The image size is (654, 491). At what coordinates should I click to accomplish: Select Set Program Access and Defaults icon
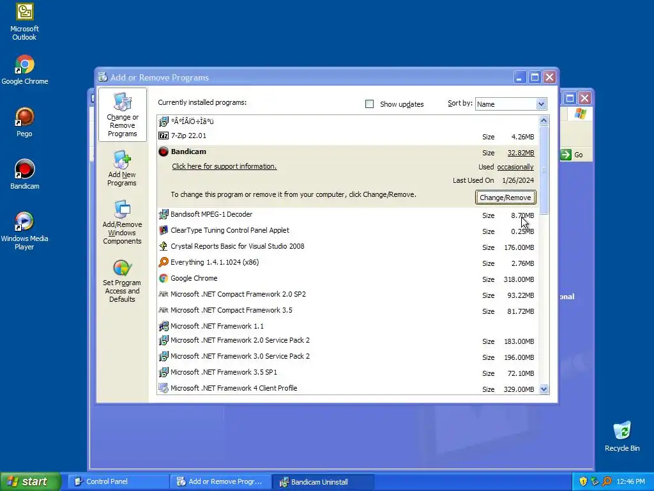pyautogui.click(x=122, y=281)
